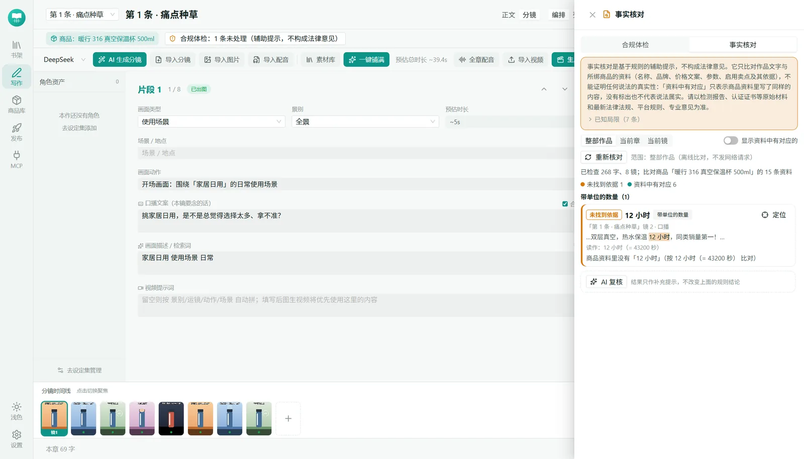Click into the 场景 / 地点 input field
804x459 pixels.
pyautogui.click(x=356, y=153)
